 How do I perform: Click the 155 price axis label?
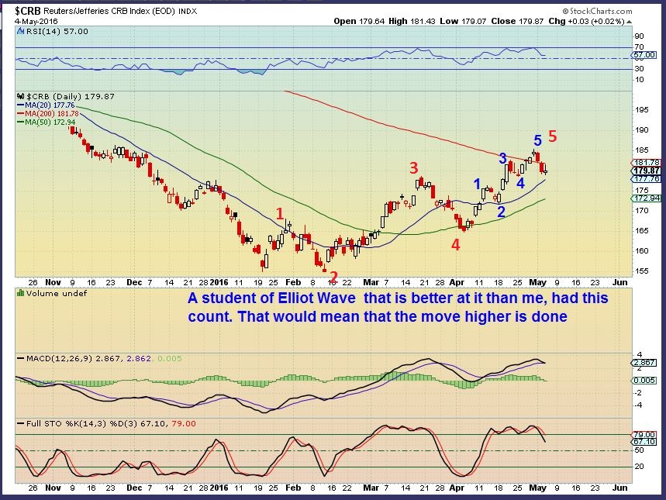click(x=642, y=271)
